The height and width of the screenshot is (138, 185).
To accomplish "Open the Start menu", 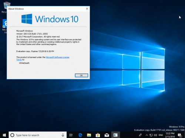I will point(4,135).
